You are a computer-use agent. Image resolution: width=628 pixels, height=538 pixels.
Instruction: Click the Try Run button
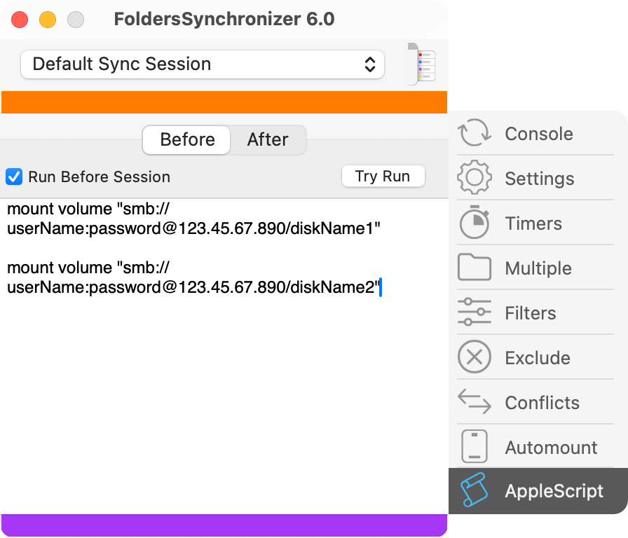pos(383,176)
